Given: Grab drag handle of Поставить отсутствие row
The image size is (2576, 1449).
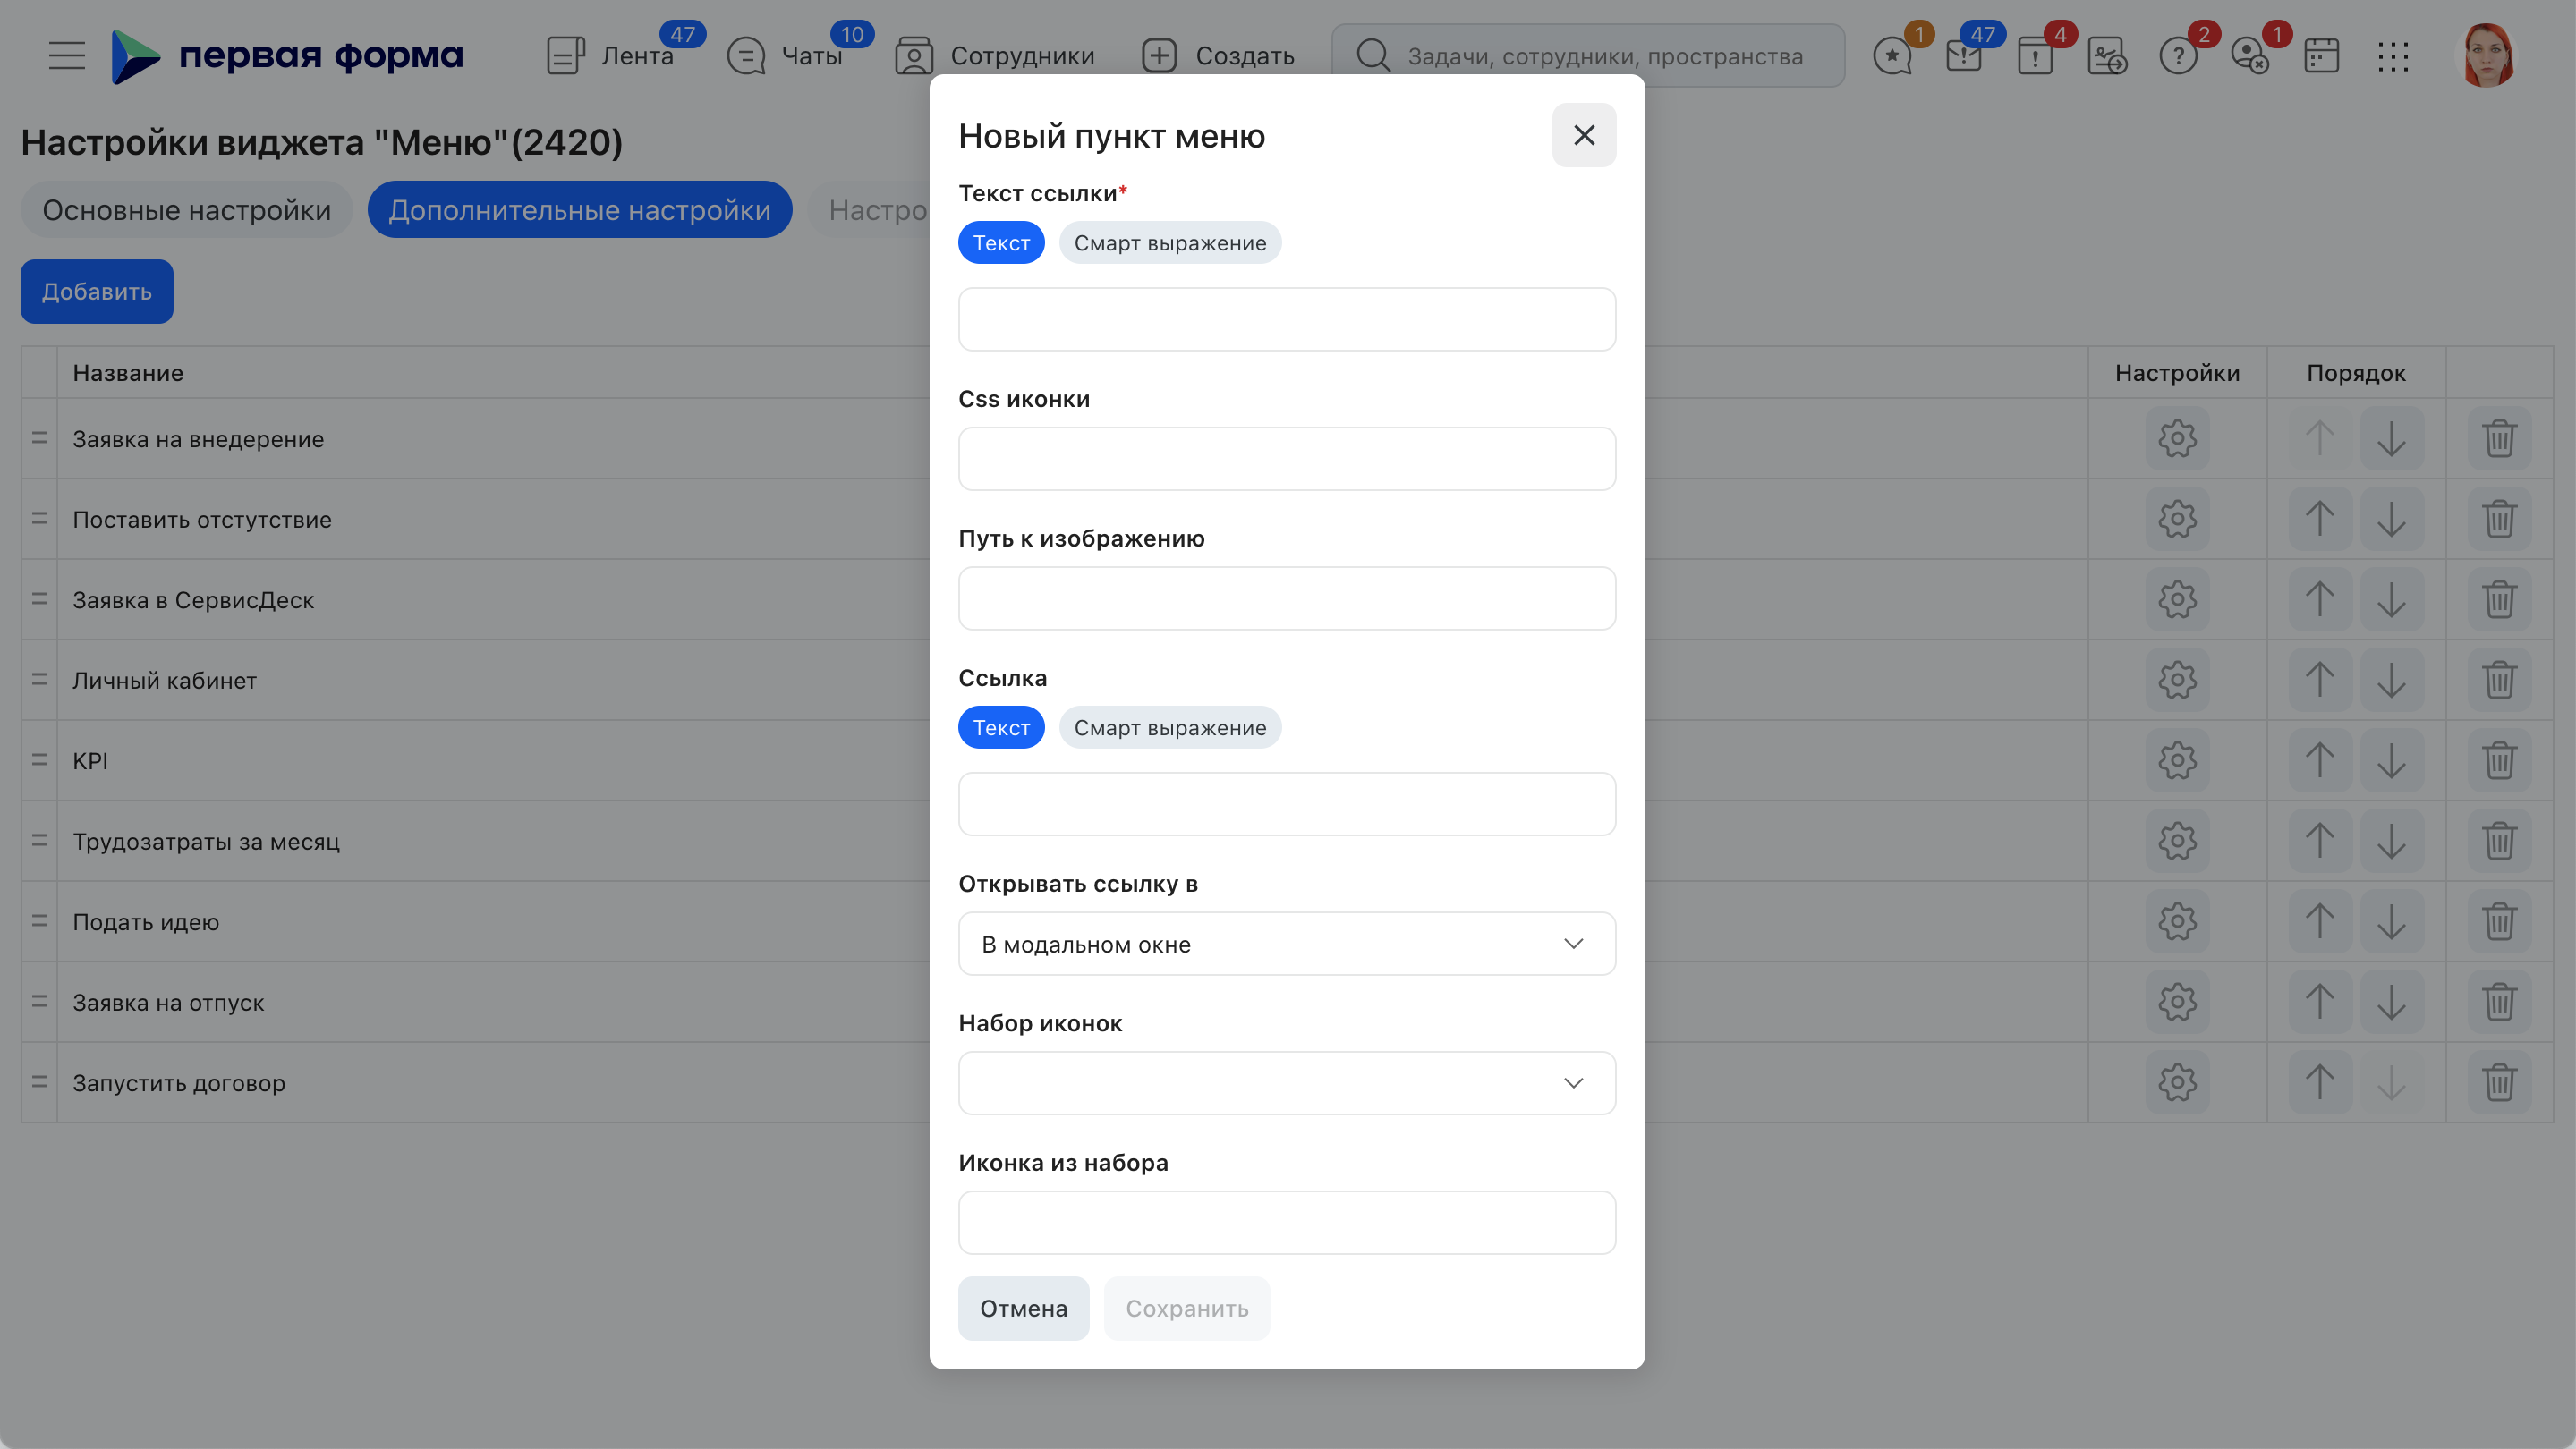Looking at the screenshot, I should click(x=39, y=519).
